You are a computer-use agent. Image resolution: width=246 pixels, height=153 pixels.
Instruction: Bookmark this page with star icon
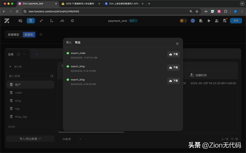click(197, 12)
